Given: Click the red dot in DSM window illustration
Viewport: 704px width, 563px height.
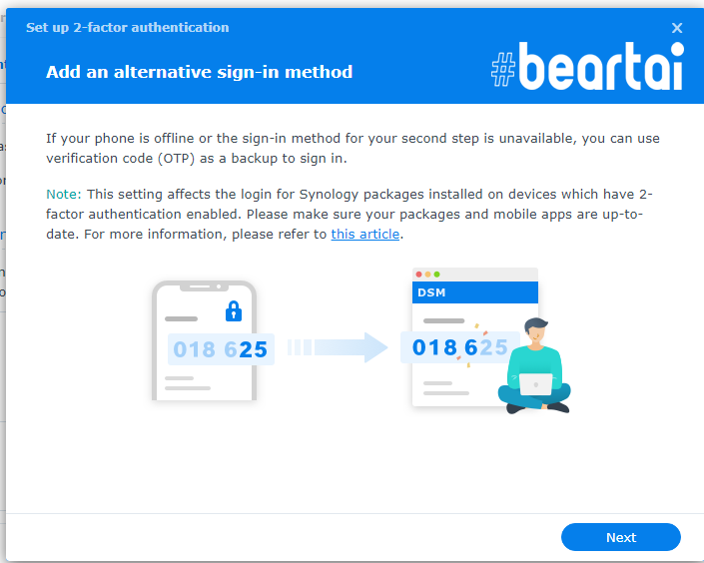Looking at the screenshot, I should click(x=418, y=275).
